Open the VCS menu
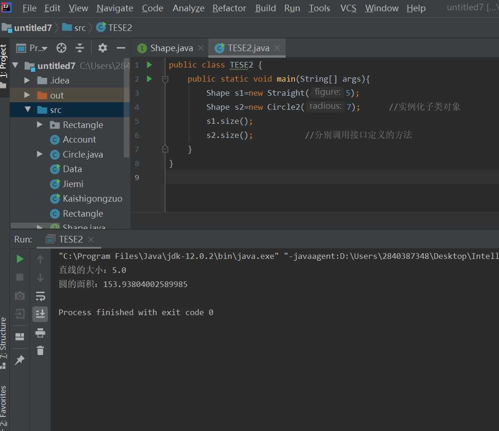The height and width of the screenshot is (431, 499). pyautogui.click(x=348, y=8)
